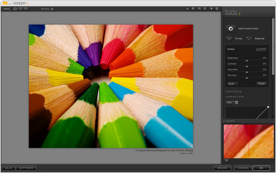Click the Brightness slider handle
Viewport: 276px width, 173px height.
247,60
